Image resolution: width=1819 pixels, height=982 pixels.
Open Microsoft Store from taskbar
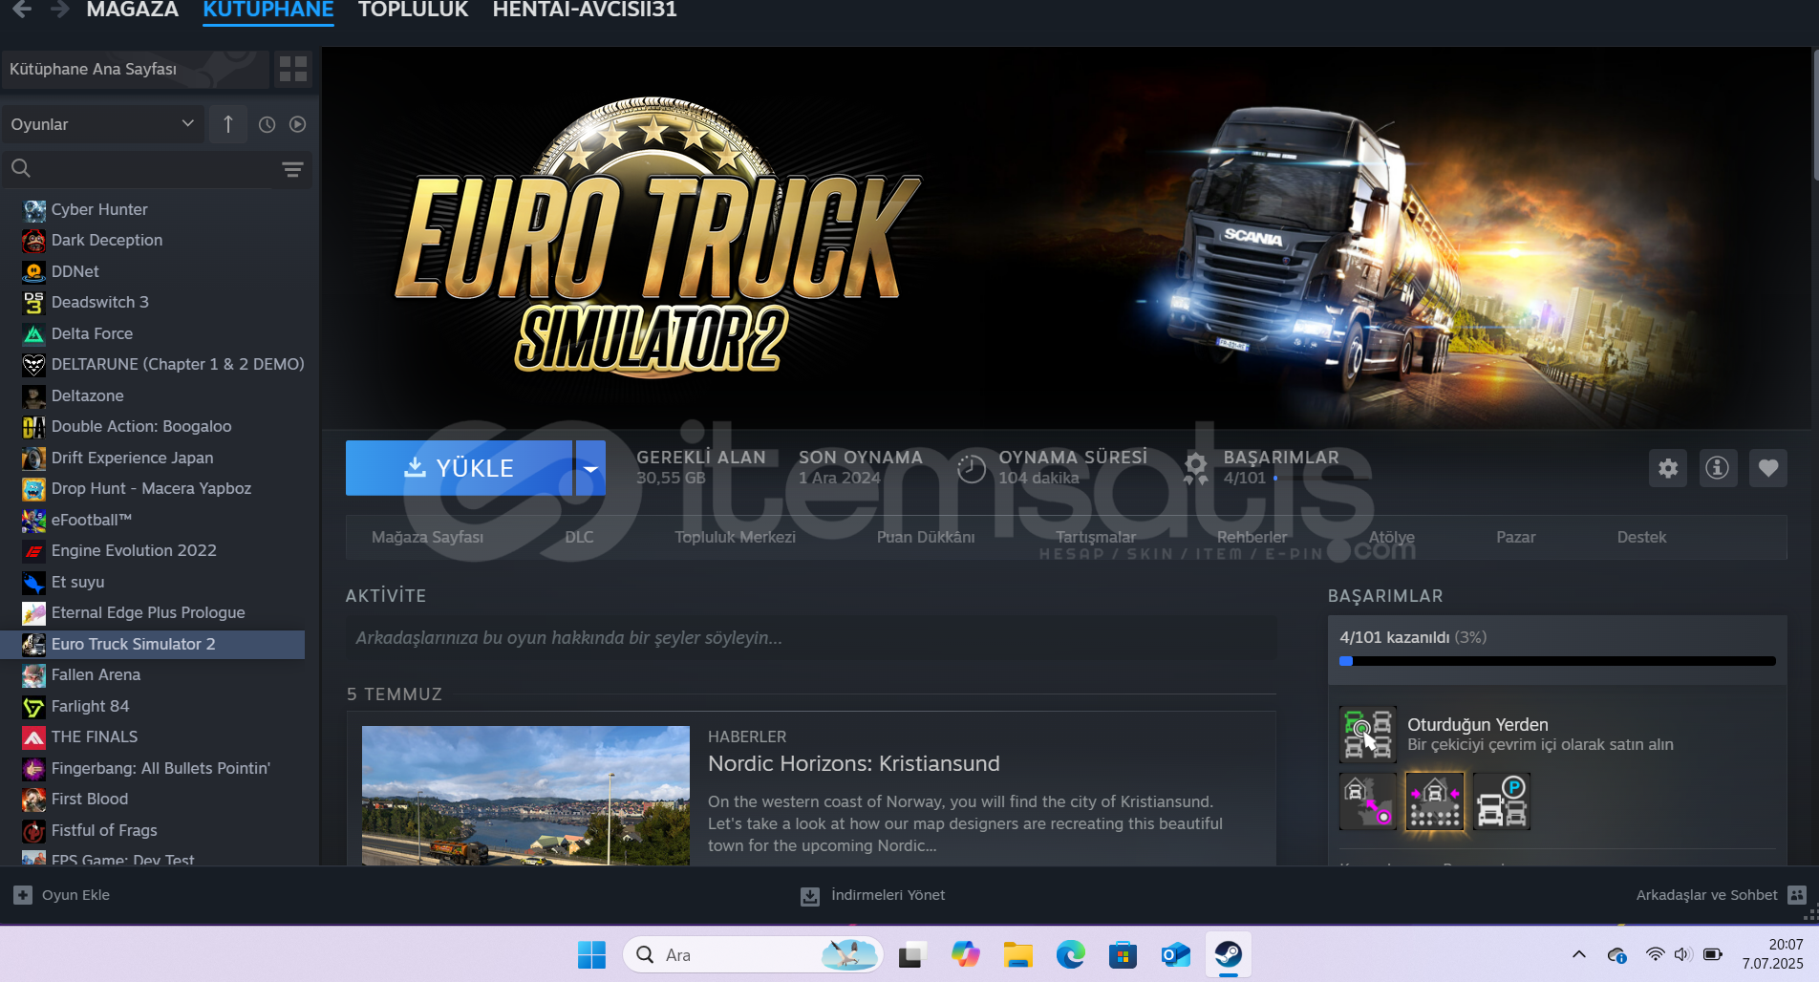coord(1123,954)
